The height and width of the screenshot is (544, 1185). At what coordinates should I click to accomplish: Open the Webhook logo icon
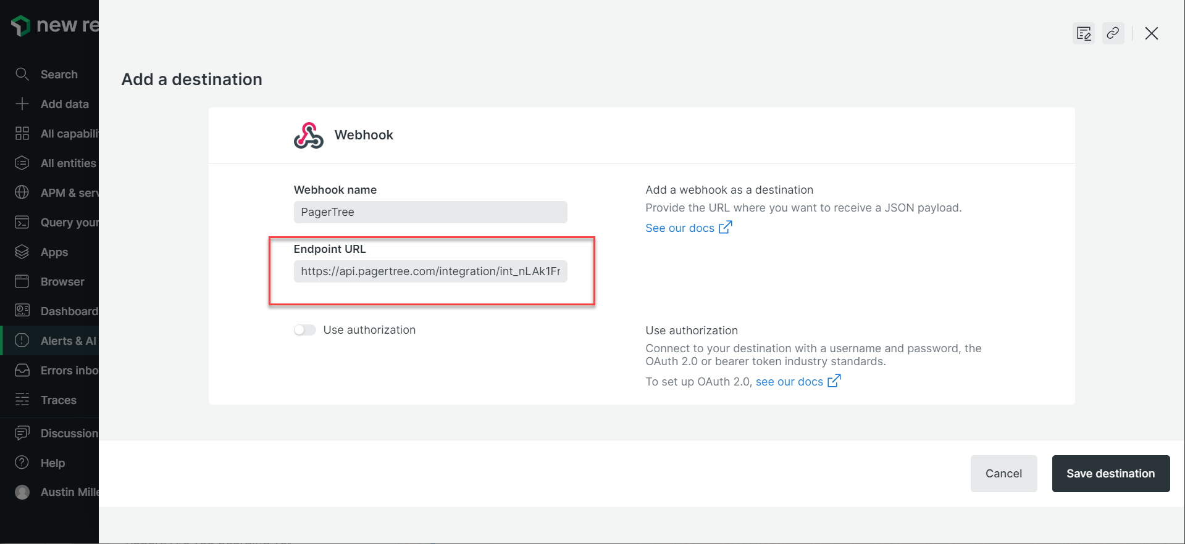click(308, 136)
